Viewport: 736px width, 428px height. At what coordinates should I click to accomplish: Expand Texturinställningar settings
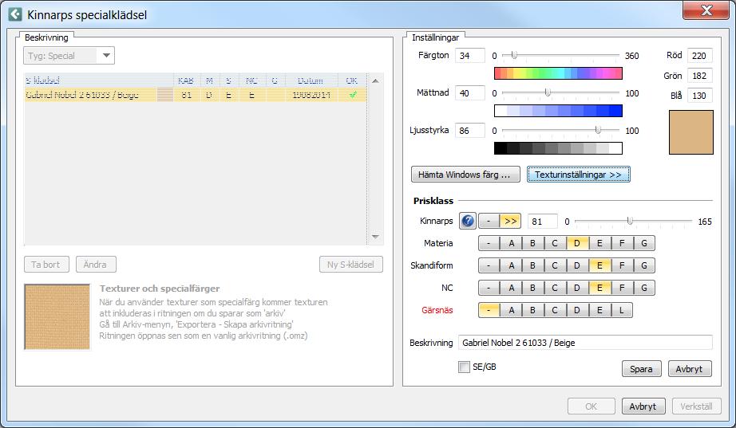[578, 175]
